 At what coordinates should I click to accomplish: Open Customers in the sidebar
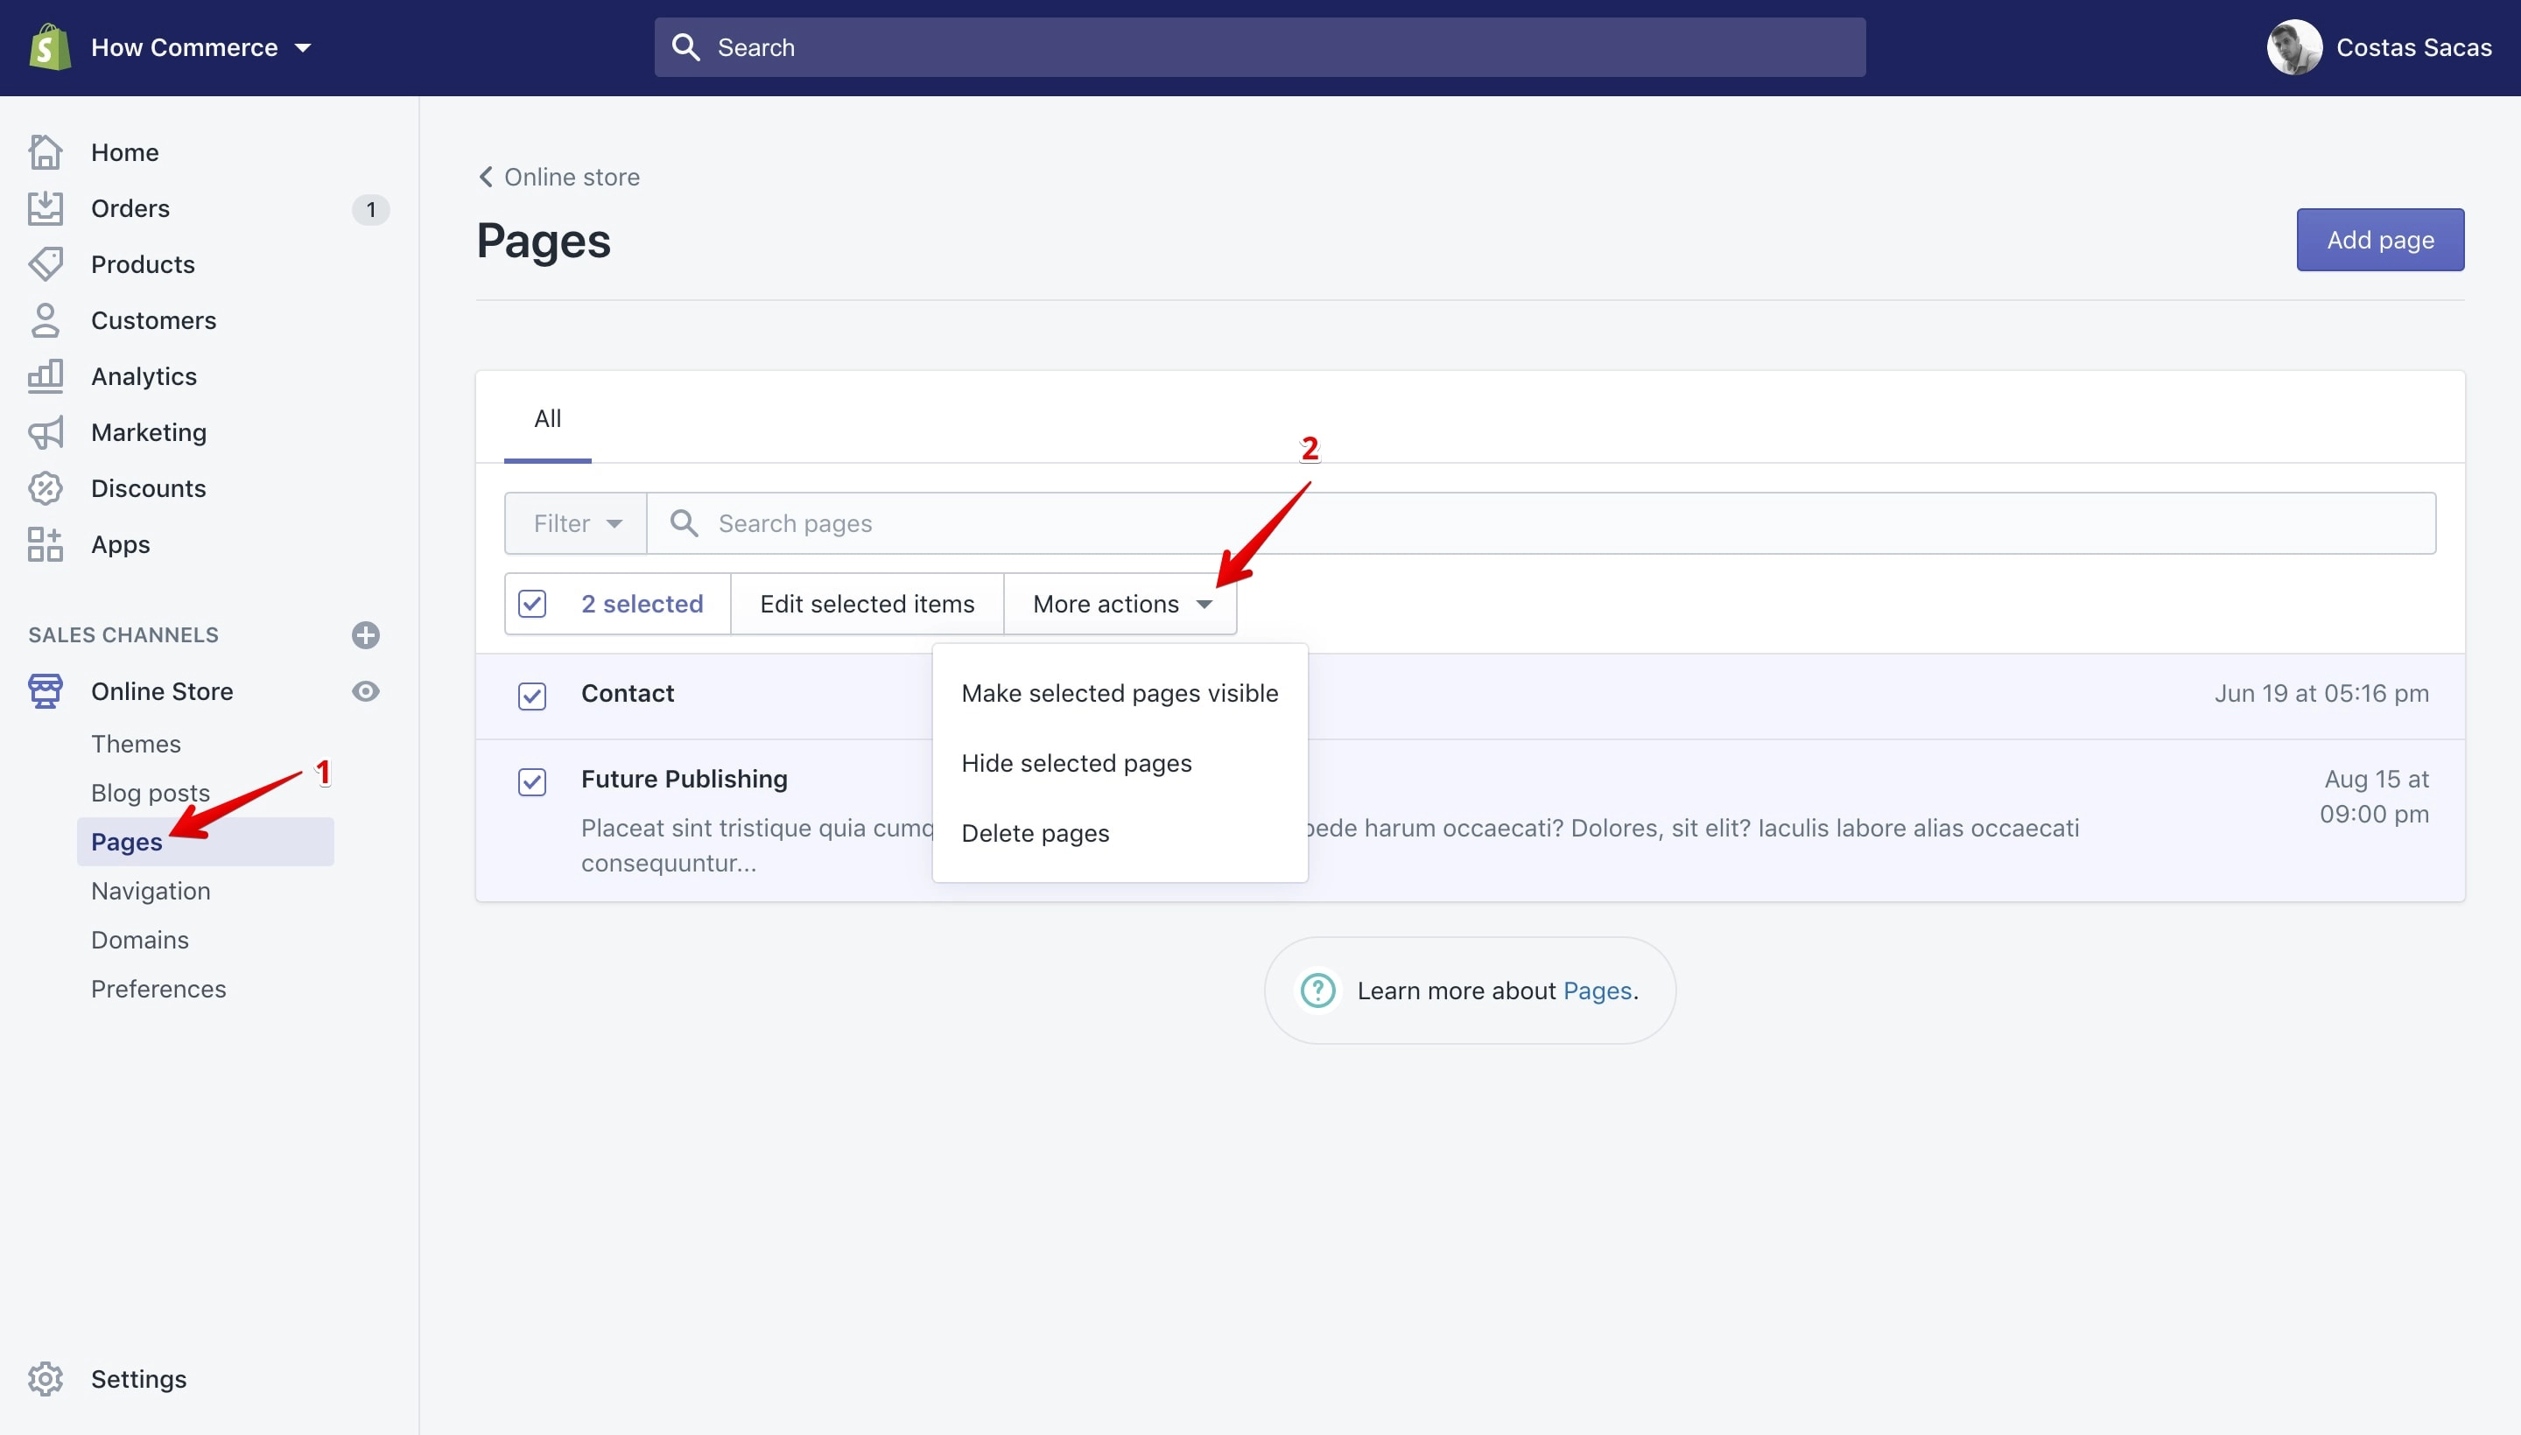tap(154, 320)
